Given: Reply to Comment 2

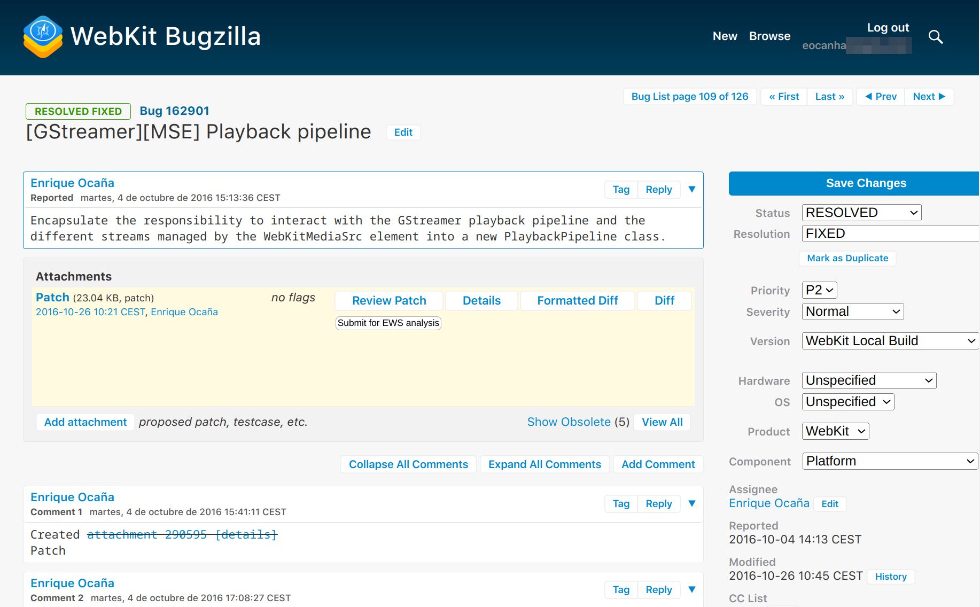Looking at the screenshot, I should tap(659, 590).
